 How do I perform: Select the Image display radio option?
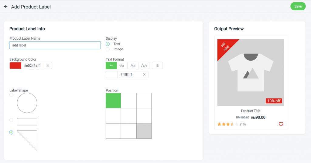tap(108, 49)
